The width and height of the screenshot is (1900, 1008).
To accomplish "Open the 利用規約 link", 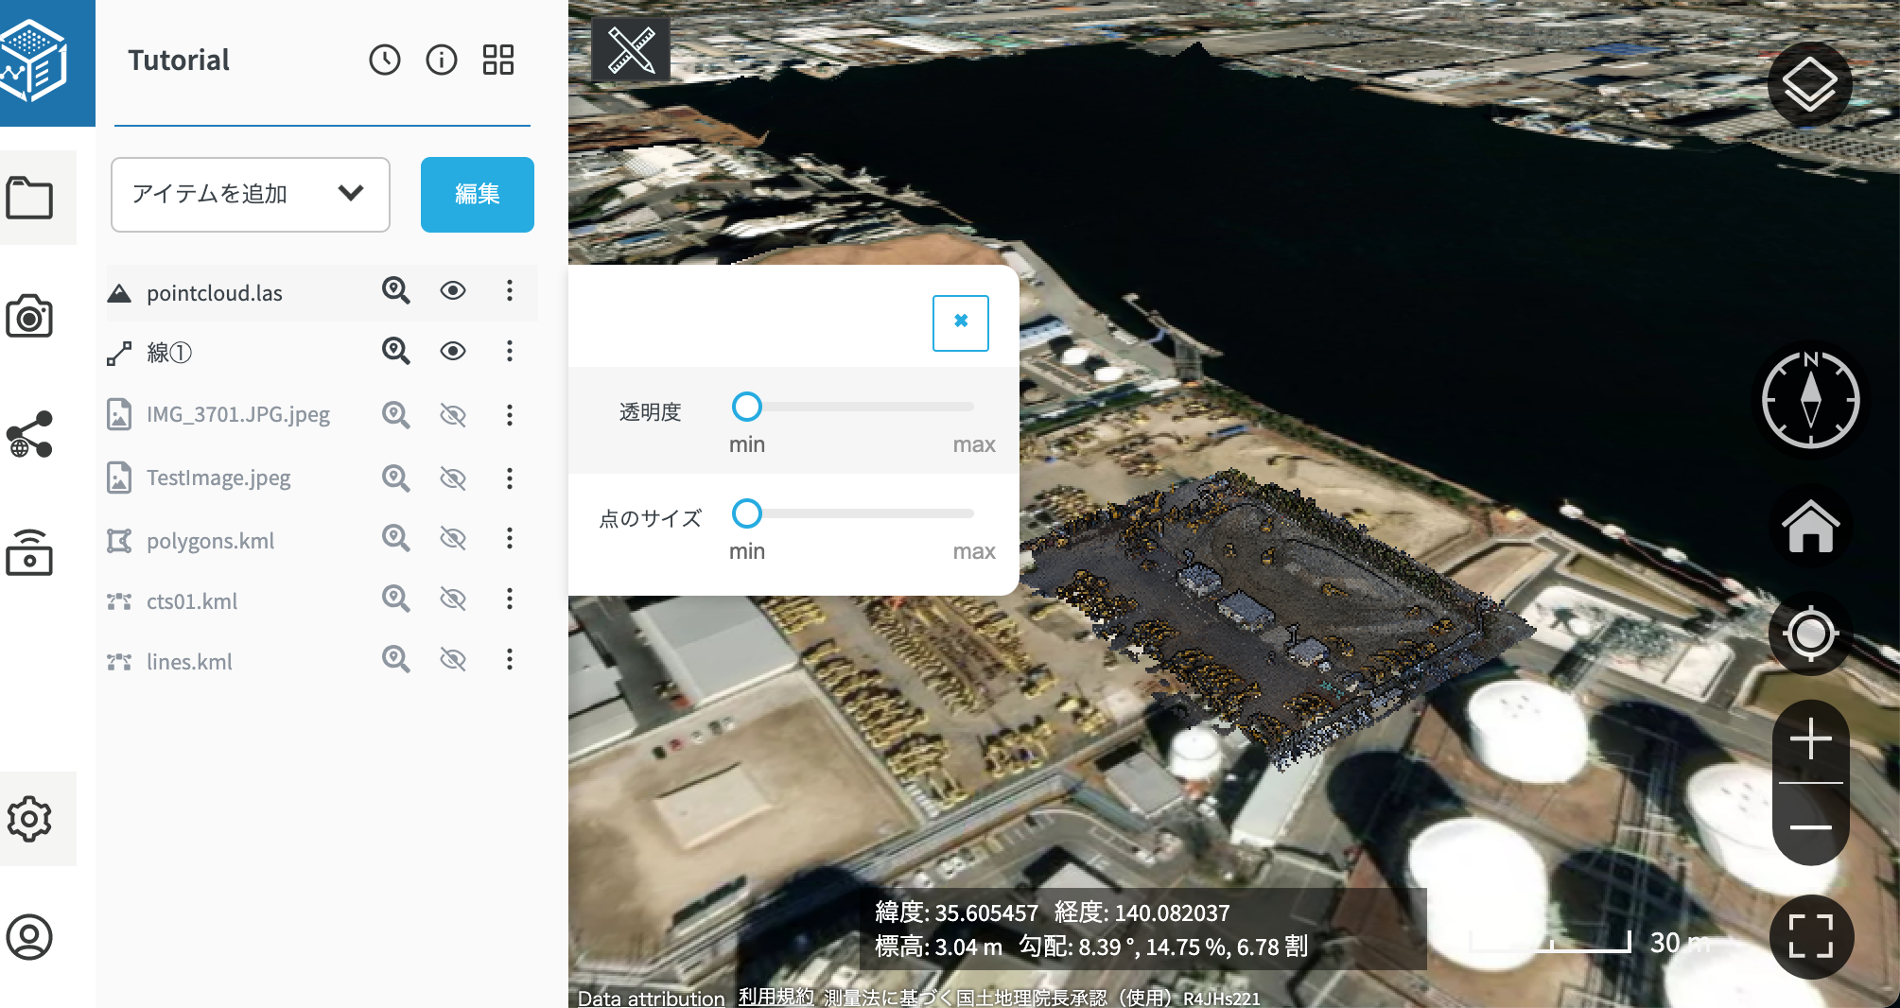I will 776,997.
